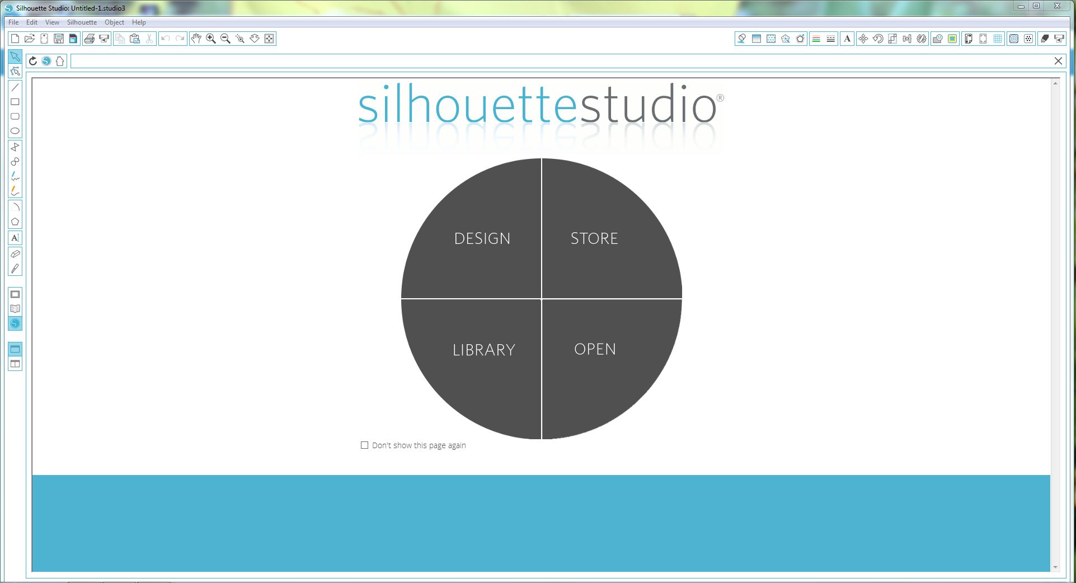Select the Eraser tool in left toolbar
The image size is (1076, 583).
[x=15, y=254]
